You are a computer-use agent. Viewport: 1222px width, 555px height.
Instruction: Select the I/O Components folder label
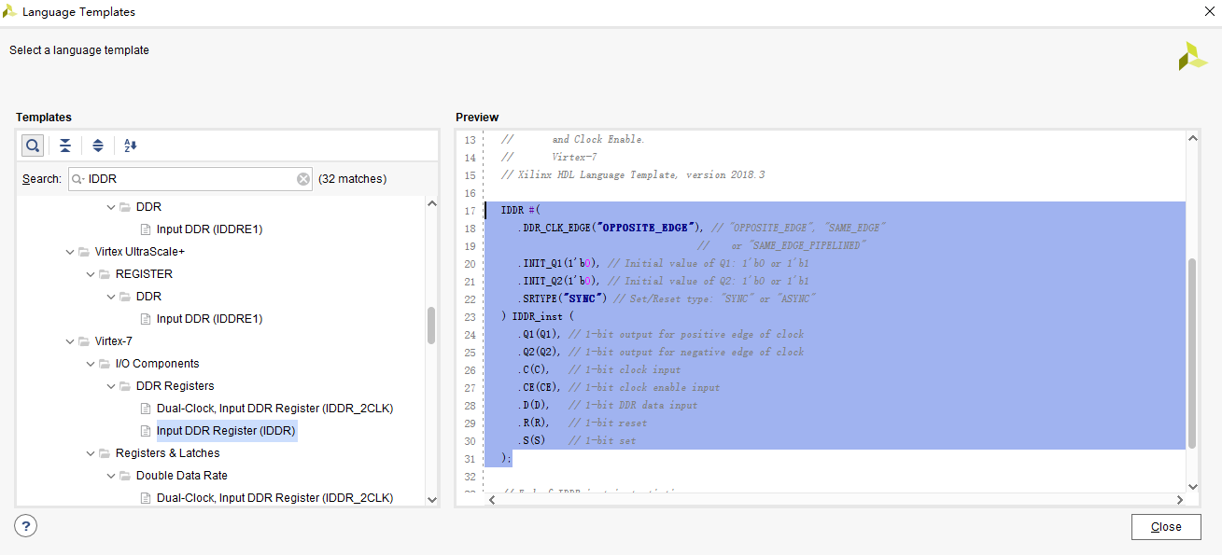[x=157, y=364]
